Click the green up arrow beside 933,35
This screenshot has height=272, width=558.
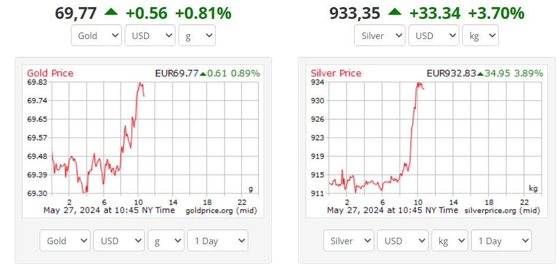pyautogui.click(x=395, y=12)
